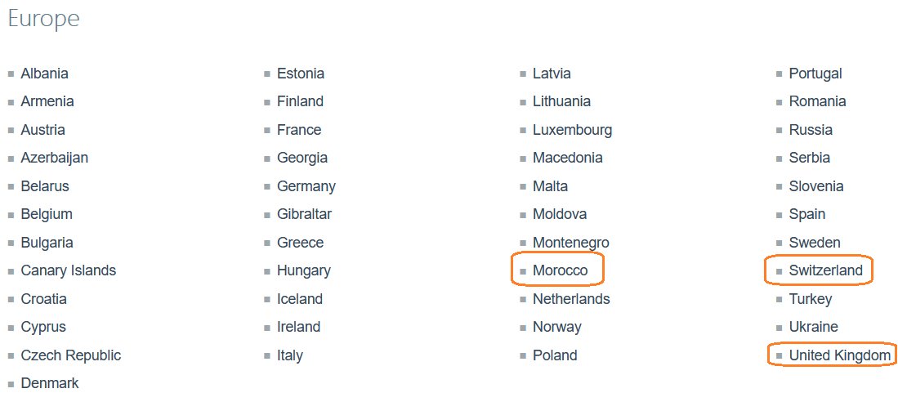Click the Switzerland link
898x393 pixels.
click(825, 270)
